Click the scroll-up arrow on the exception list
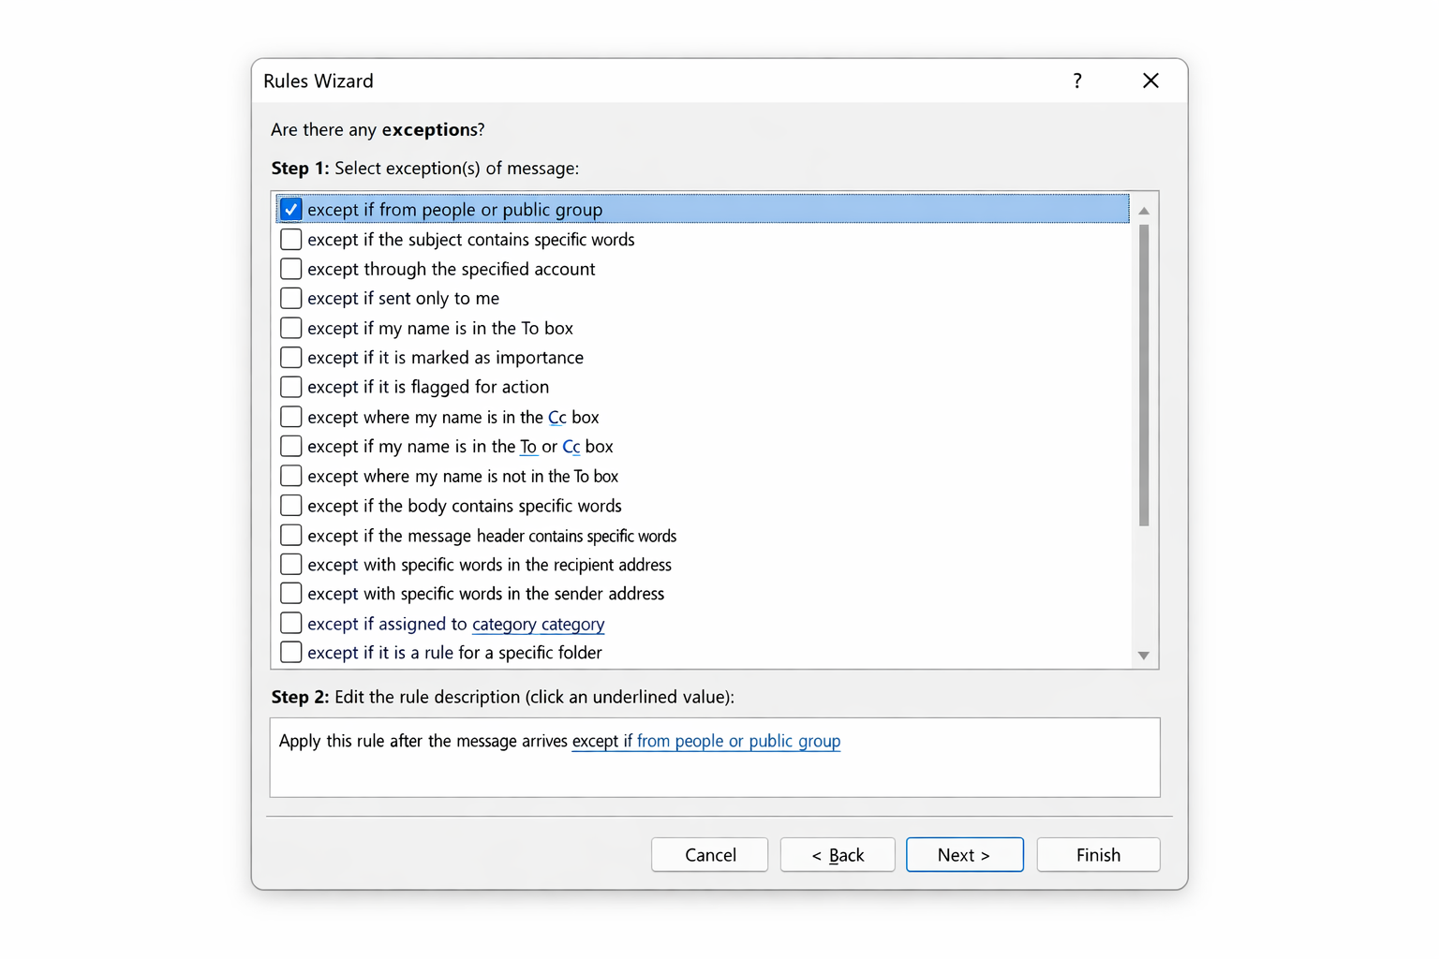The width and height of the screenshot is (1439, 959). coord(1144,210)
